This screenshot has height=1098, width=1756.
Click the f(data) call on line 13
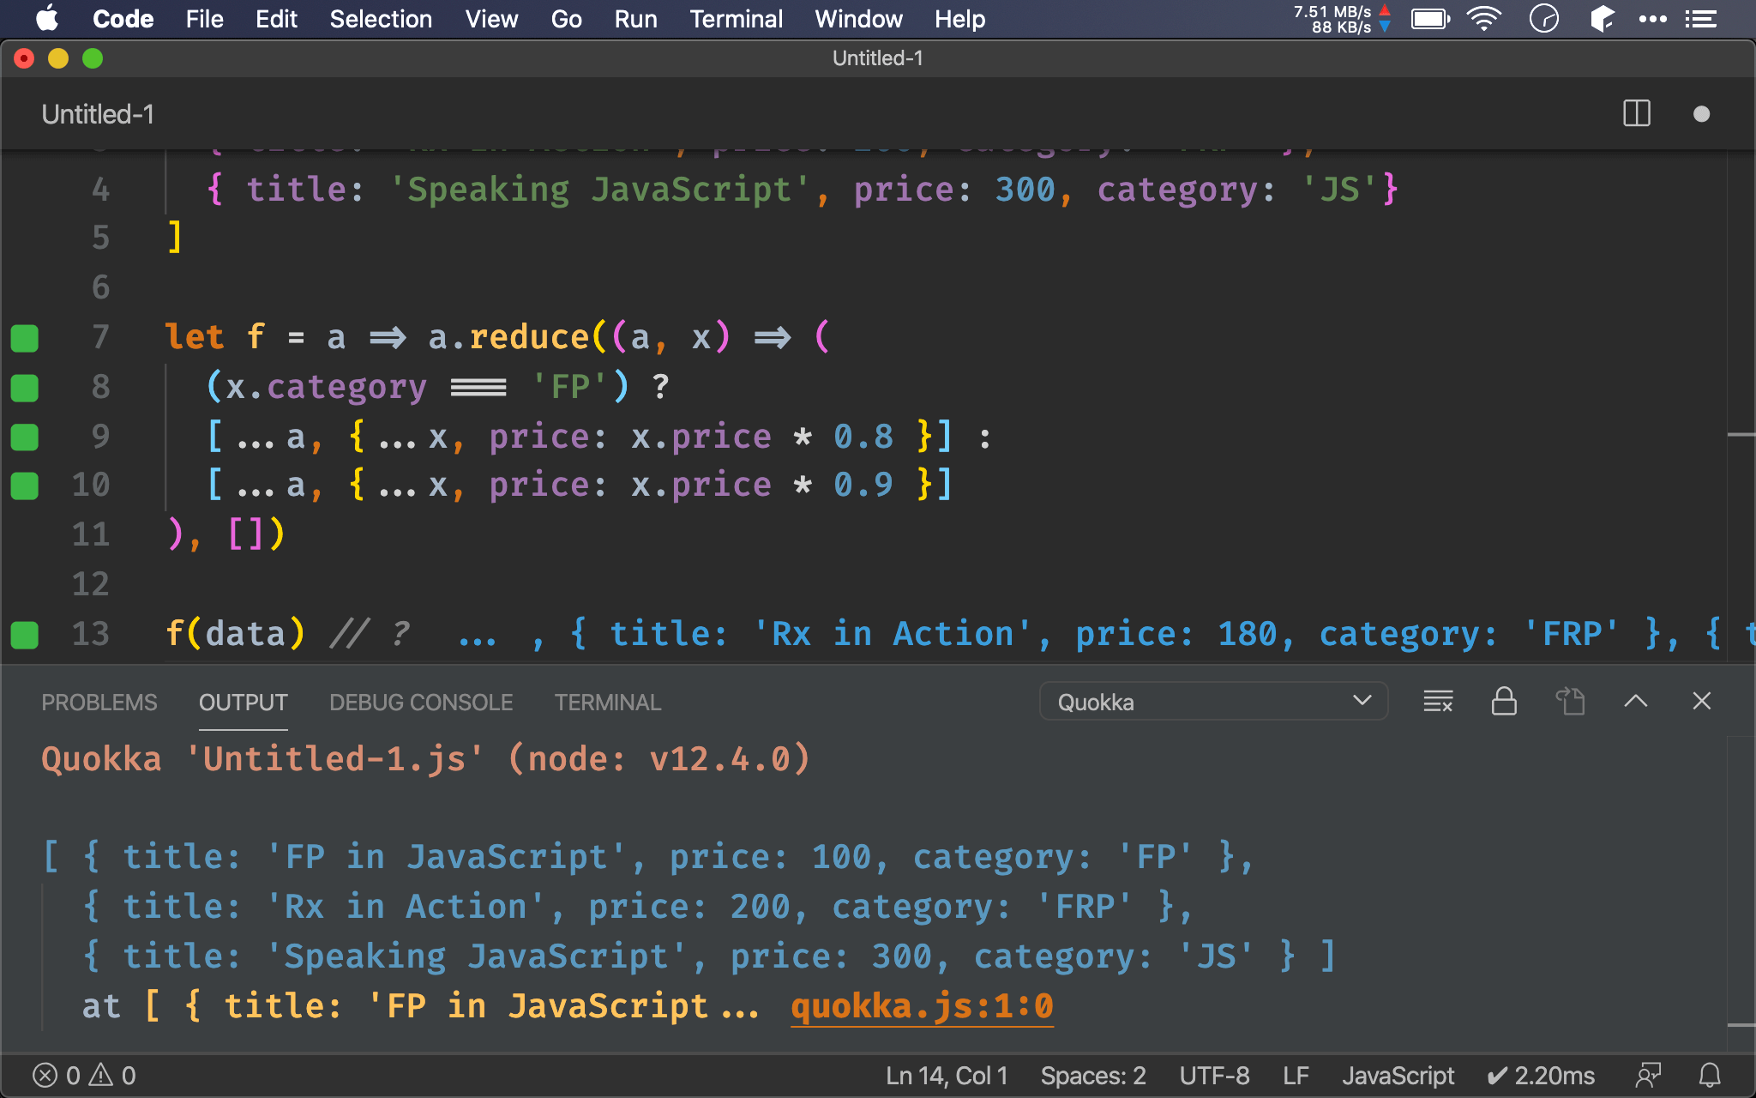click(235, 634)
